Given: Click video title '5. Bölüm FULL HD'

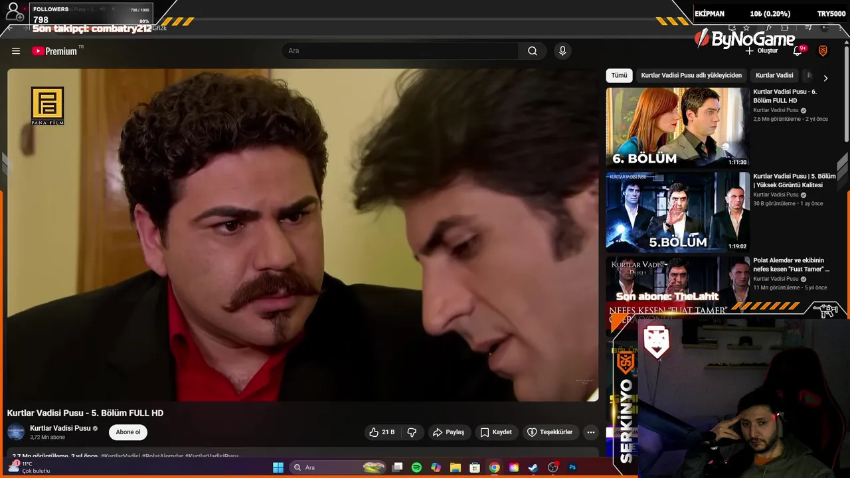Looking at the screenshot, I should click(85, 413).
